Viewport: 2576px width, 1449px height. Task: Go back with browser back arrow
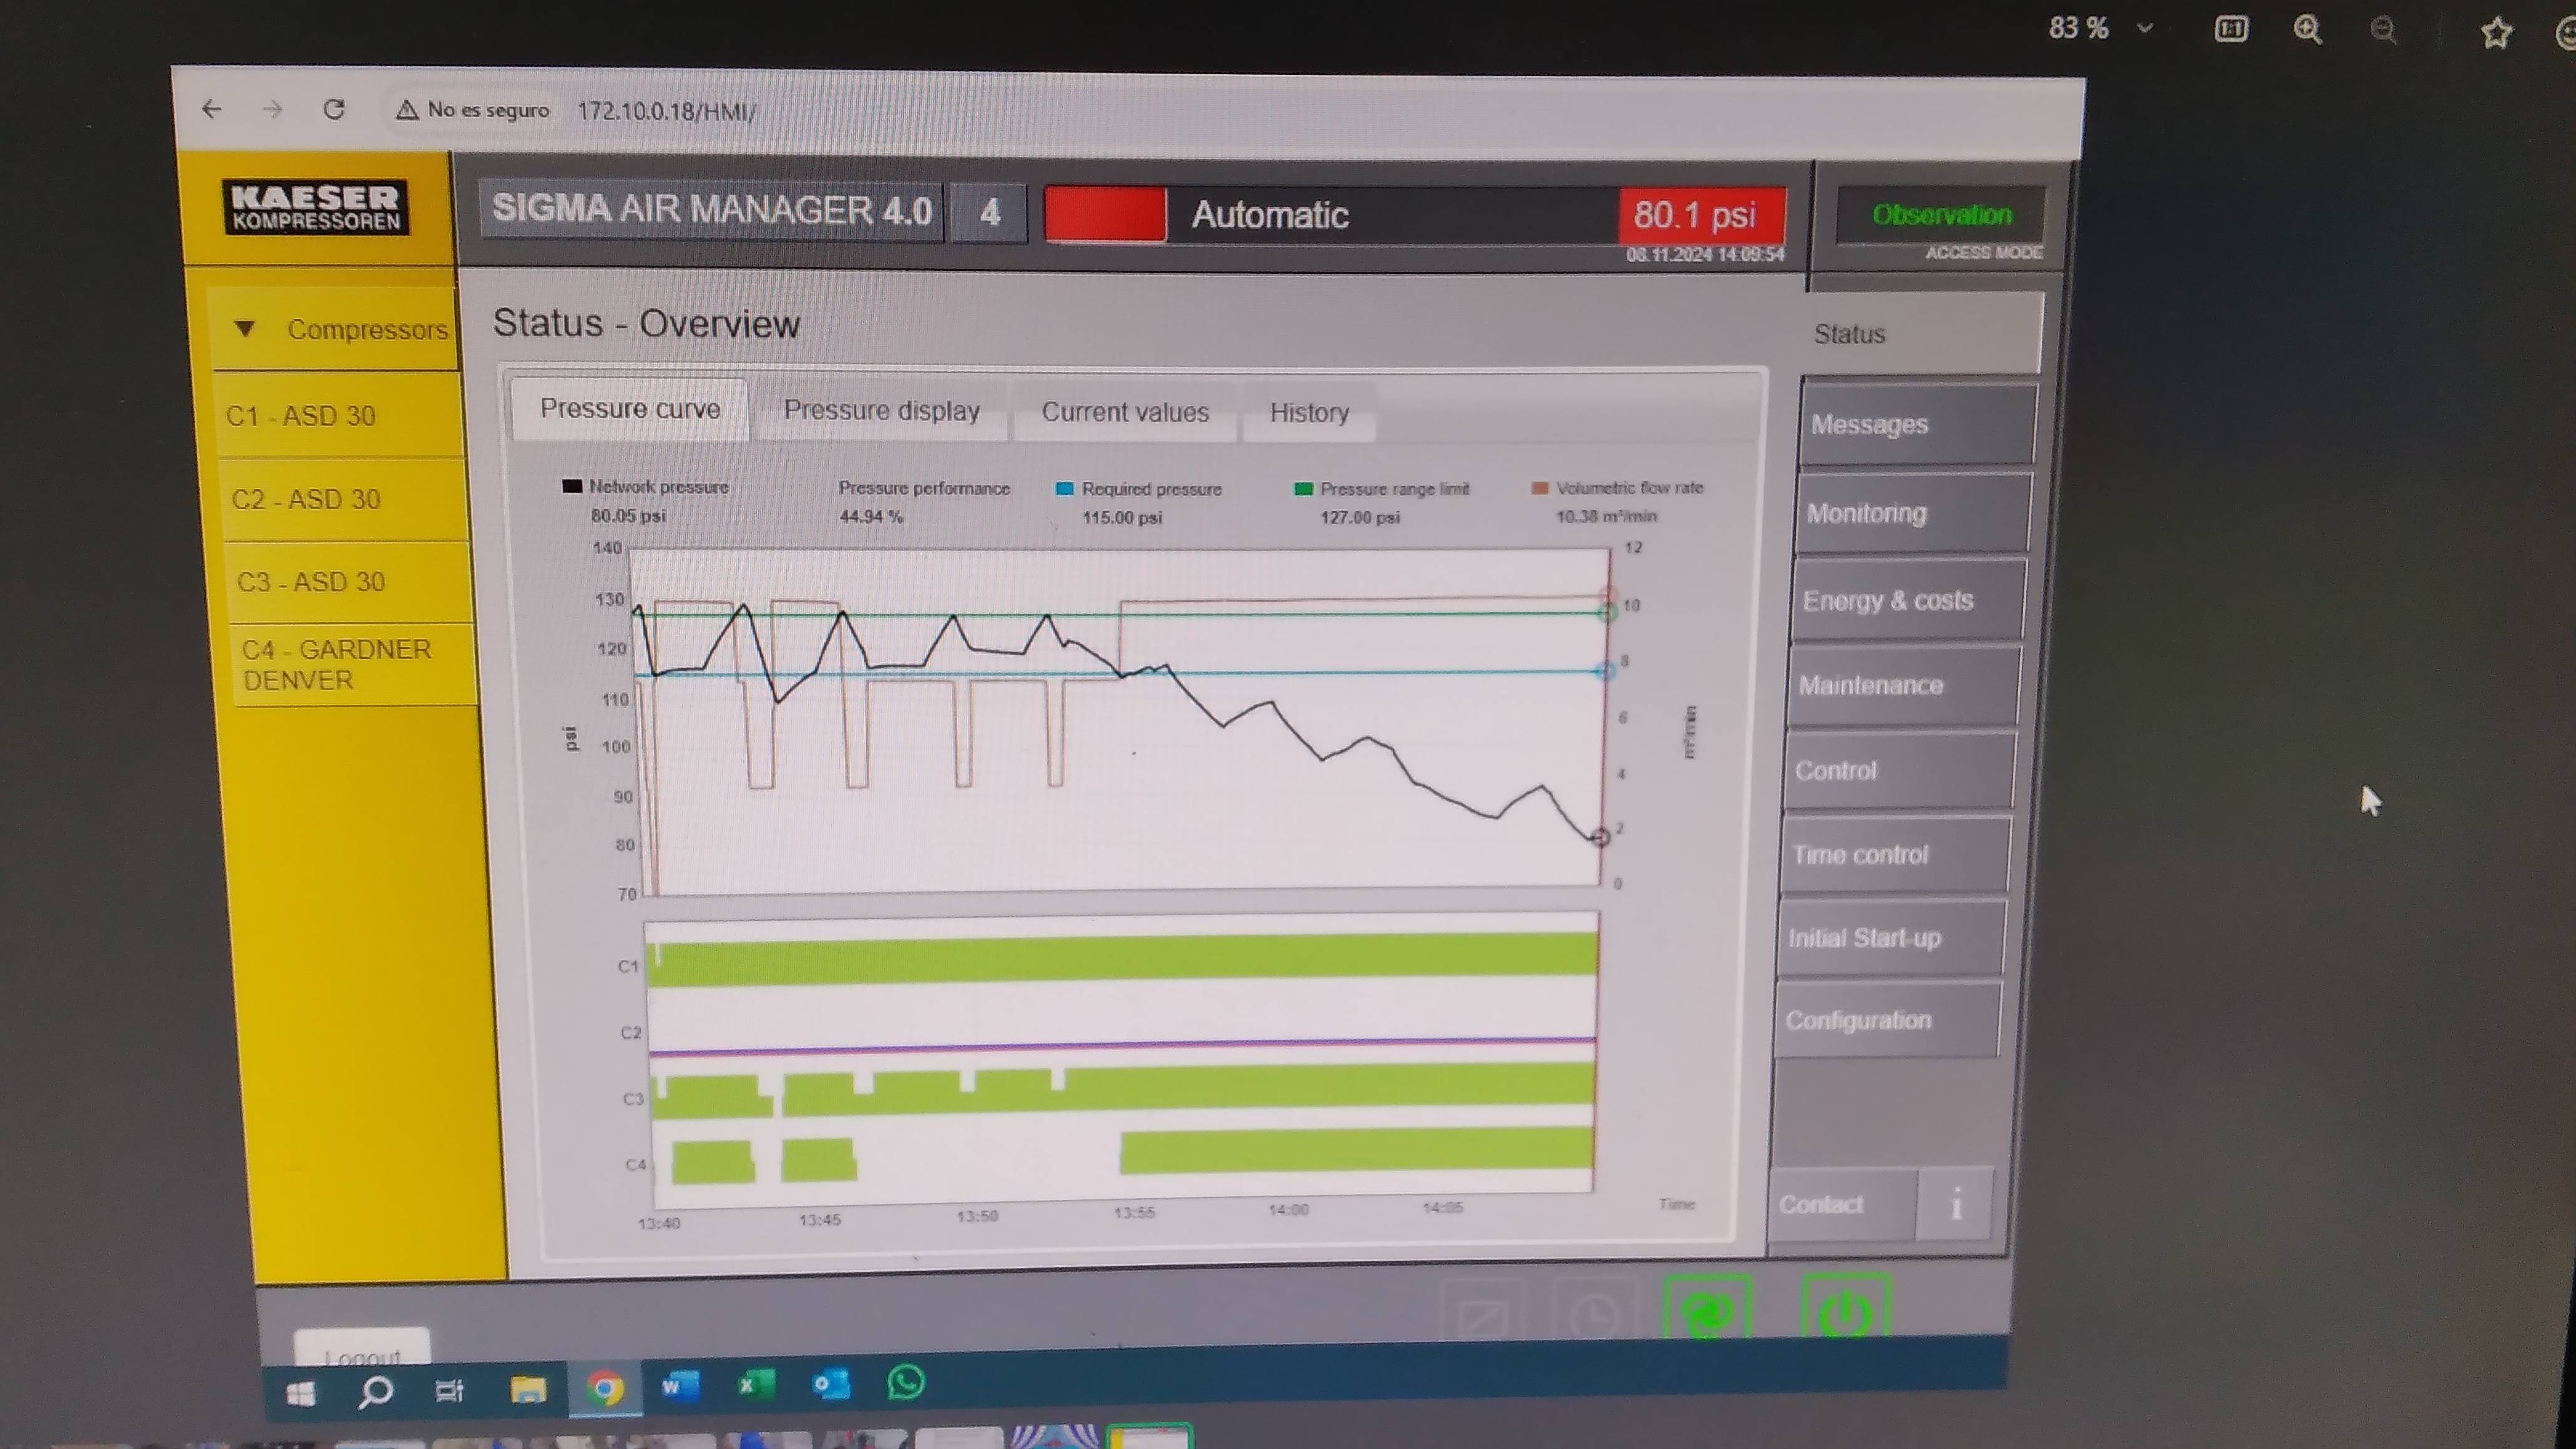pos(211,108)
